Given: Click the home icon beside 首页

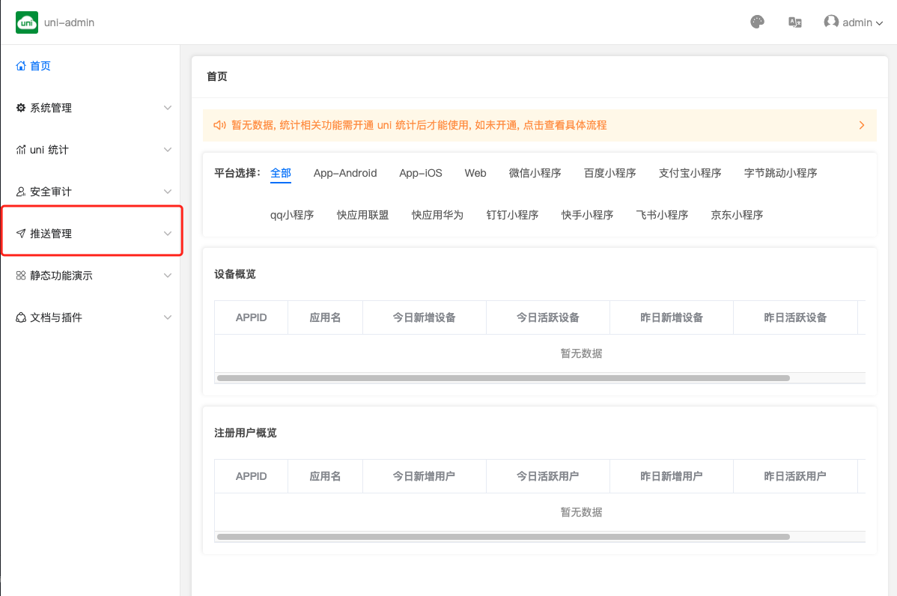Looking at the screenshot, I should click(x=21, y=66).
